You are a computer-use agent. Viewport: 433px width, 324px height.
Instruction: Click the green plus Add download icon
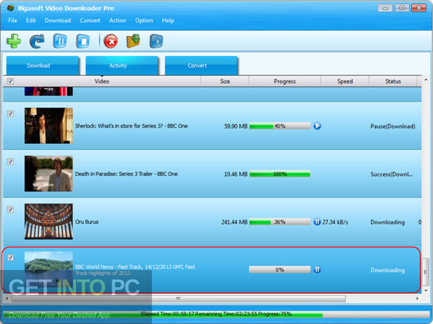[14, 41]
